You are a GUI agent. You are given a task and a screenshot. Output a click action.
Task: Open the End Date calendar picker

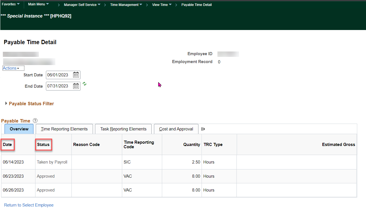76,86
